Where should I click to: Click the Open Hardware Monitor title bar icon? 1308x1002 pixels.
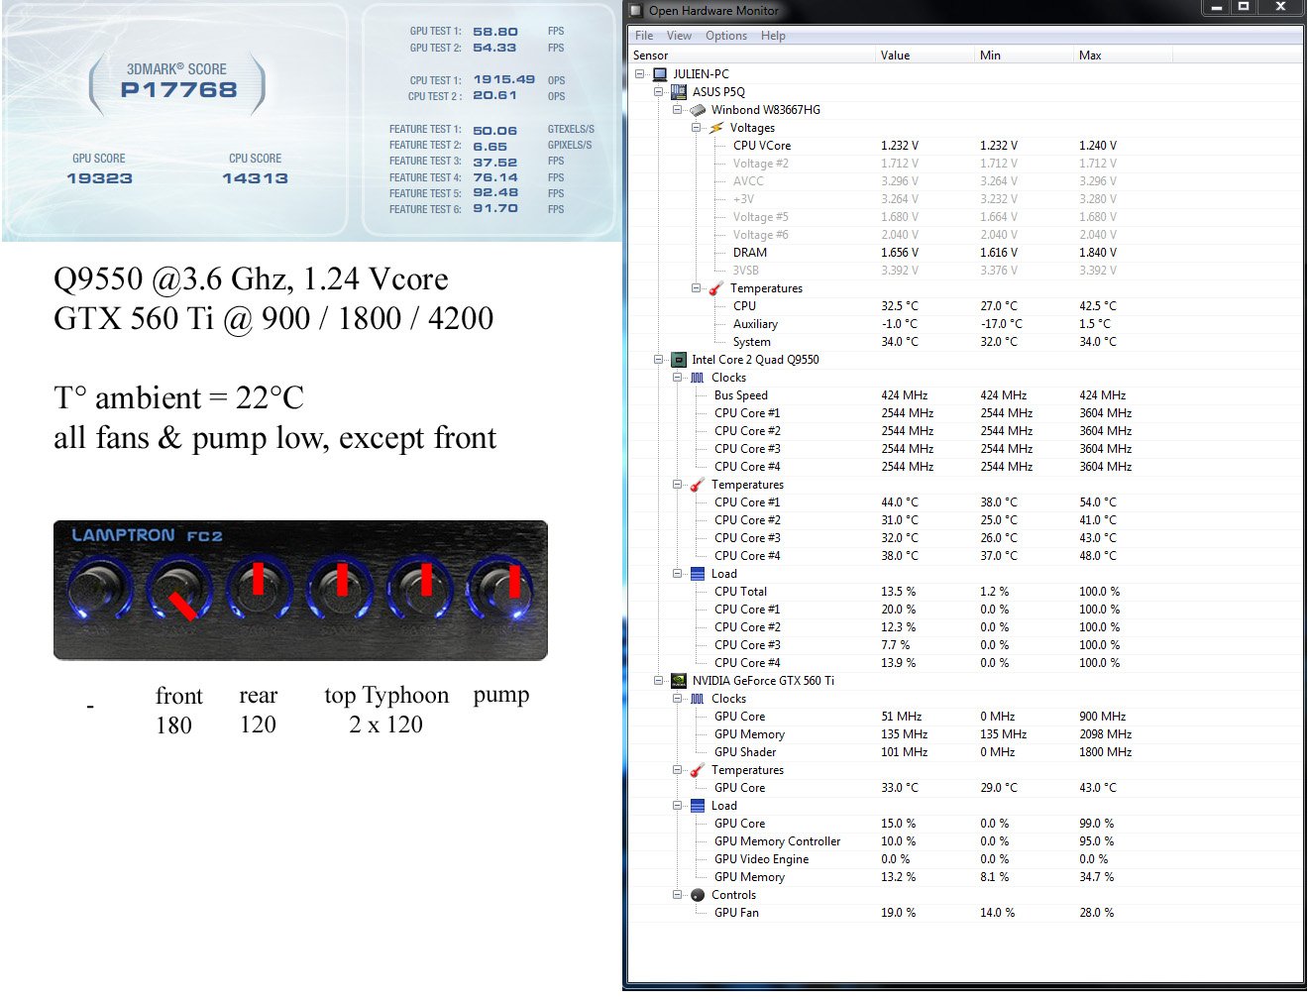coord(636,10)
